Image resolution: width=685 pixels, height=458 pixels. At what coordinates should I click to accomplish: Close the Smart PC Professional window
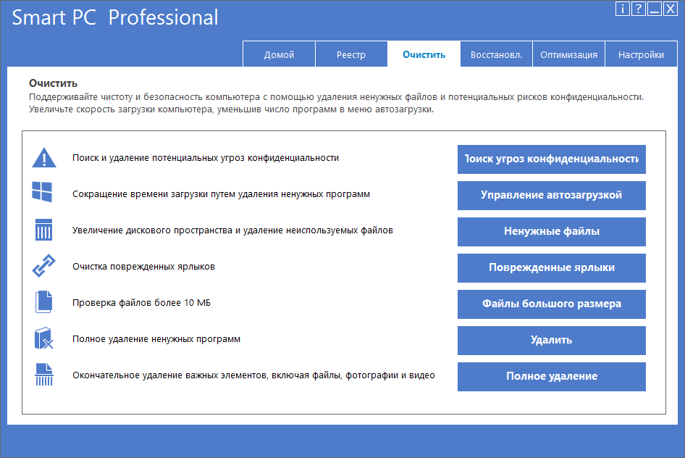(x=670, y=9)
